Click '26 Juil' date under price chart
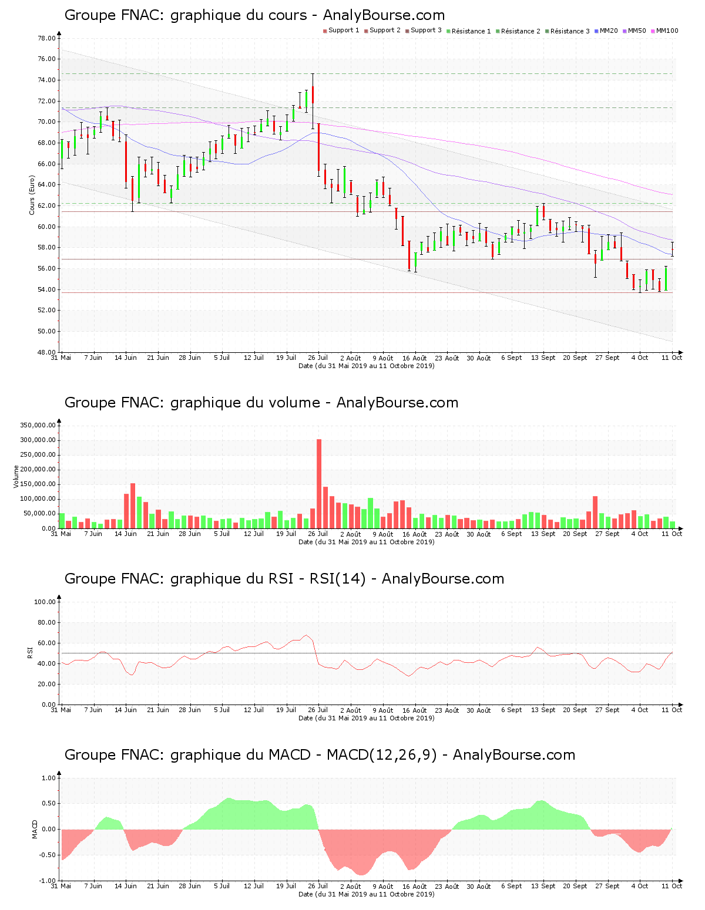The width and height of the screenshot is (705, 910). click(318, 358)
